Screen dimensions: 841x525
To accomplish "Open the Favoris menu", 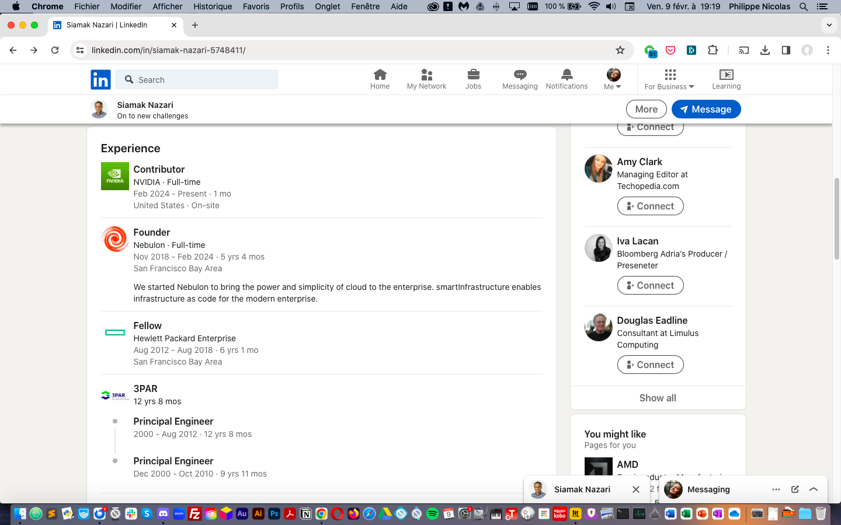I will pyautogui.click(x=256, y=6).
